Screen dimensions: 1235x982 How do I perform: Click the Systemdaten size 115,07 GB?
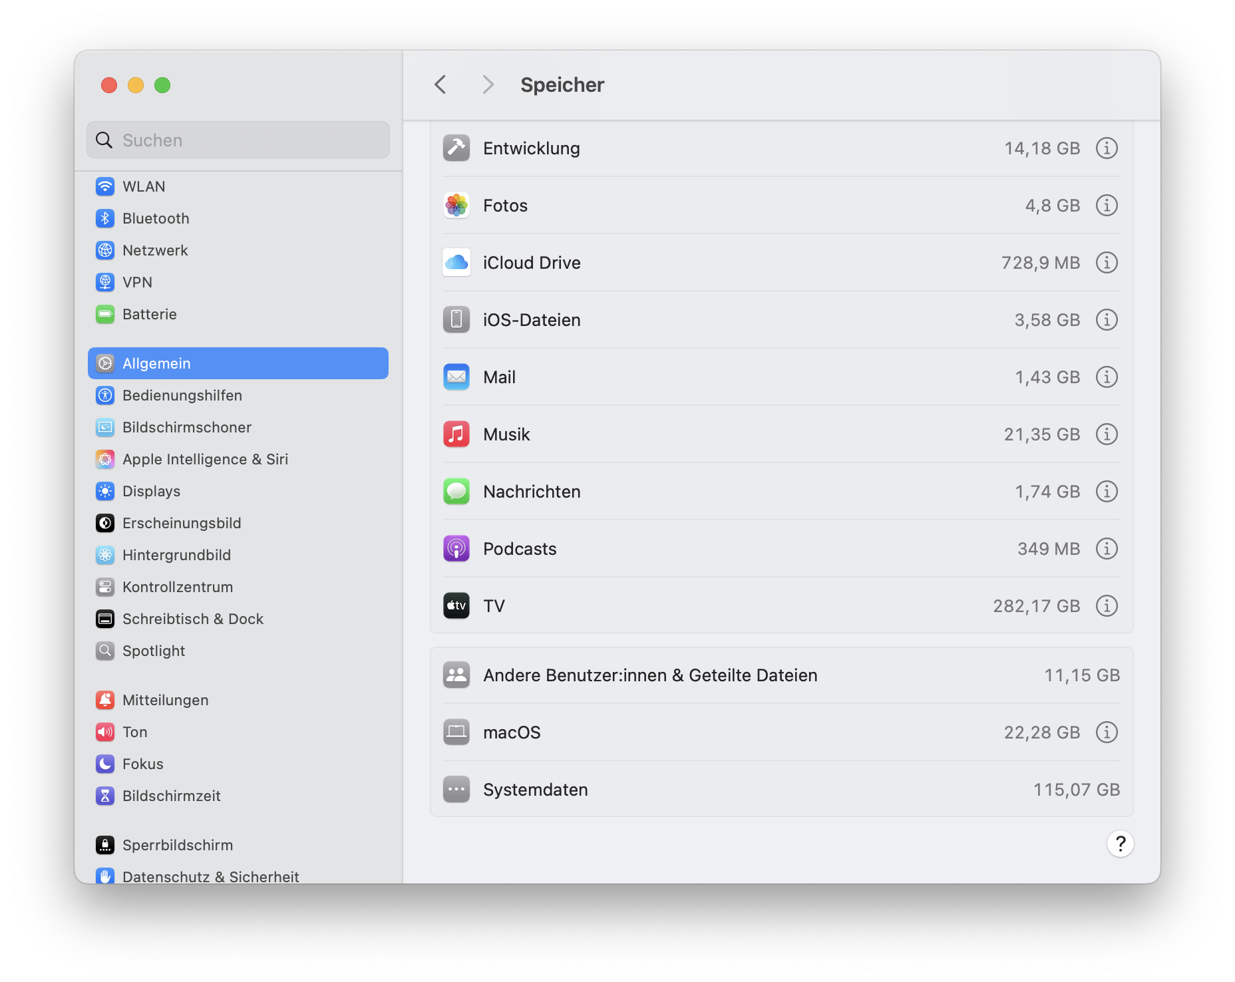1076,790
